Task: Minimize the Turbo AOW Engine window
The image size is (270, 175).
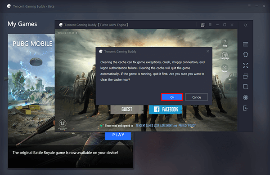Action: [217, 25]
